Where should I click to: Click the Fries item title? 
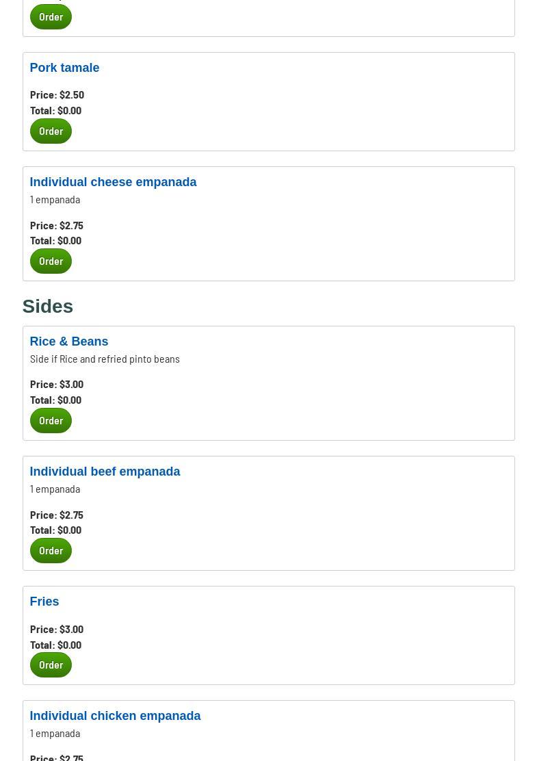[x=44, y=602]
